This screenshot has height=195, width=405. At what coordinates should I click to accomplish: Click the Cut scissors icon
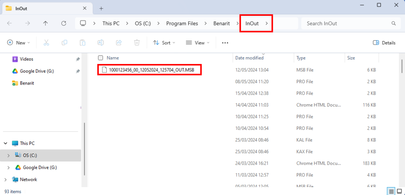46,43
